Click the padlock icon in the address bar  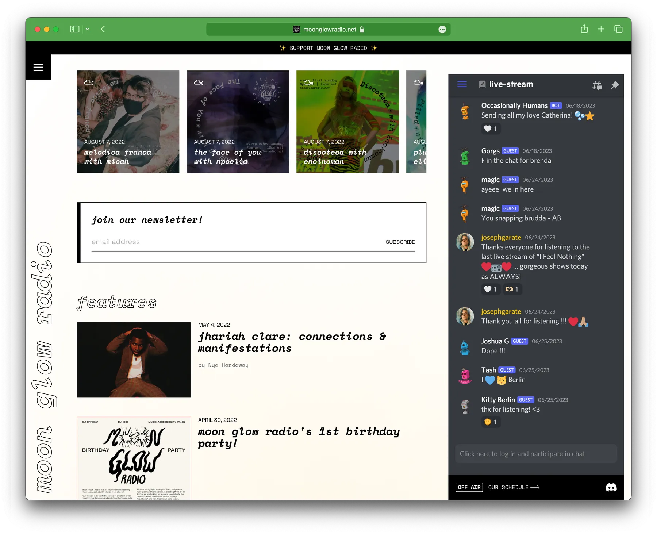click(x=362, y=30)
